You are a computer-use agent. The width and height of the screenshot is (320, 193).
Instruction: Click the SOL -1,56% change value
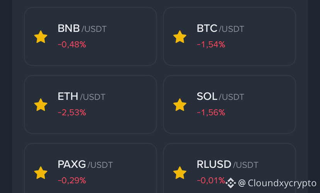point(211,112)
